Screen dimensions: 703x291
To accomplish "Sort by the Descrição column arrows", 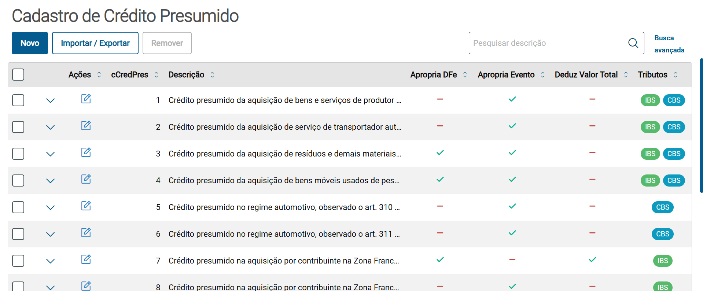I will click(212, 75).
